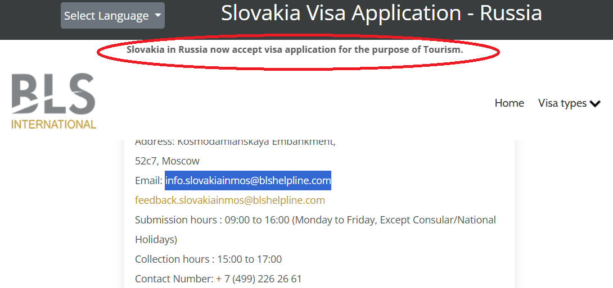Click the Collection hours 15:00 to 17:00 line
The width and height of the screenshot is (613, 288).
pos(208,259)
